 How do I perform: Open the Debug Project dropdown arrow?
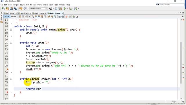click(73, 8)
